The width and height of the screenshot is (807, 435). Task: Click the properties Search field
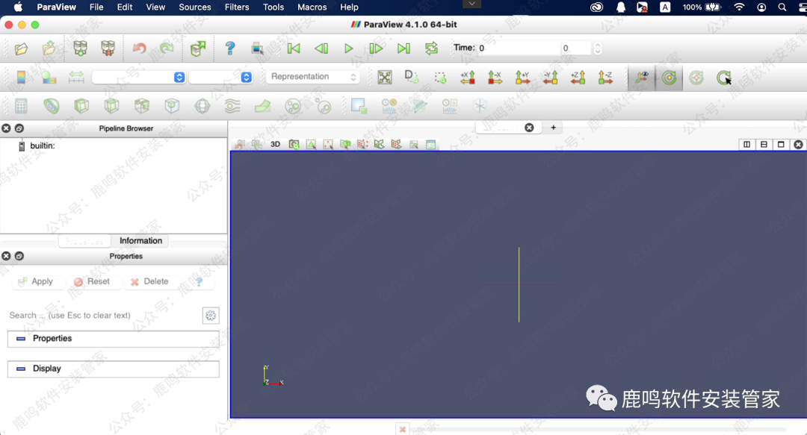(101, 316)
